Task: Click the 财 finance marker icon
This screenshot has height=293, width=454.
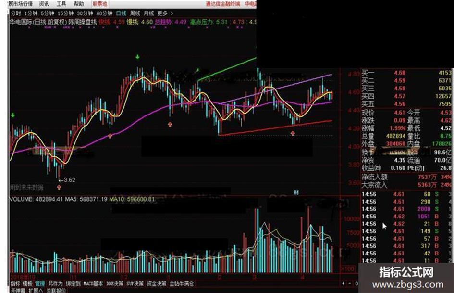Action: pyautogui.click(x=296, y=192)
